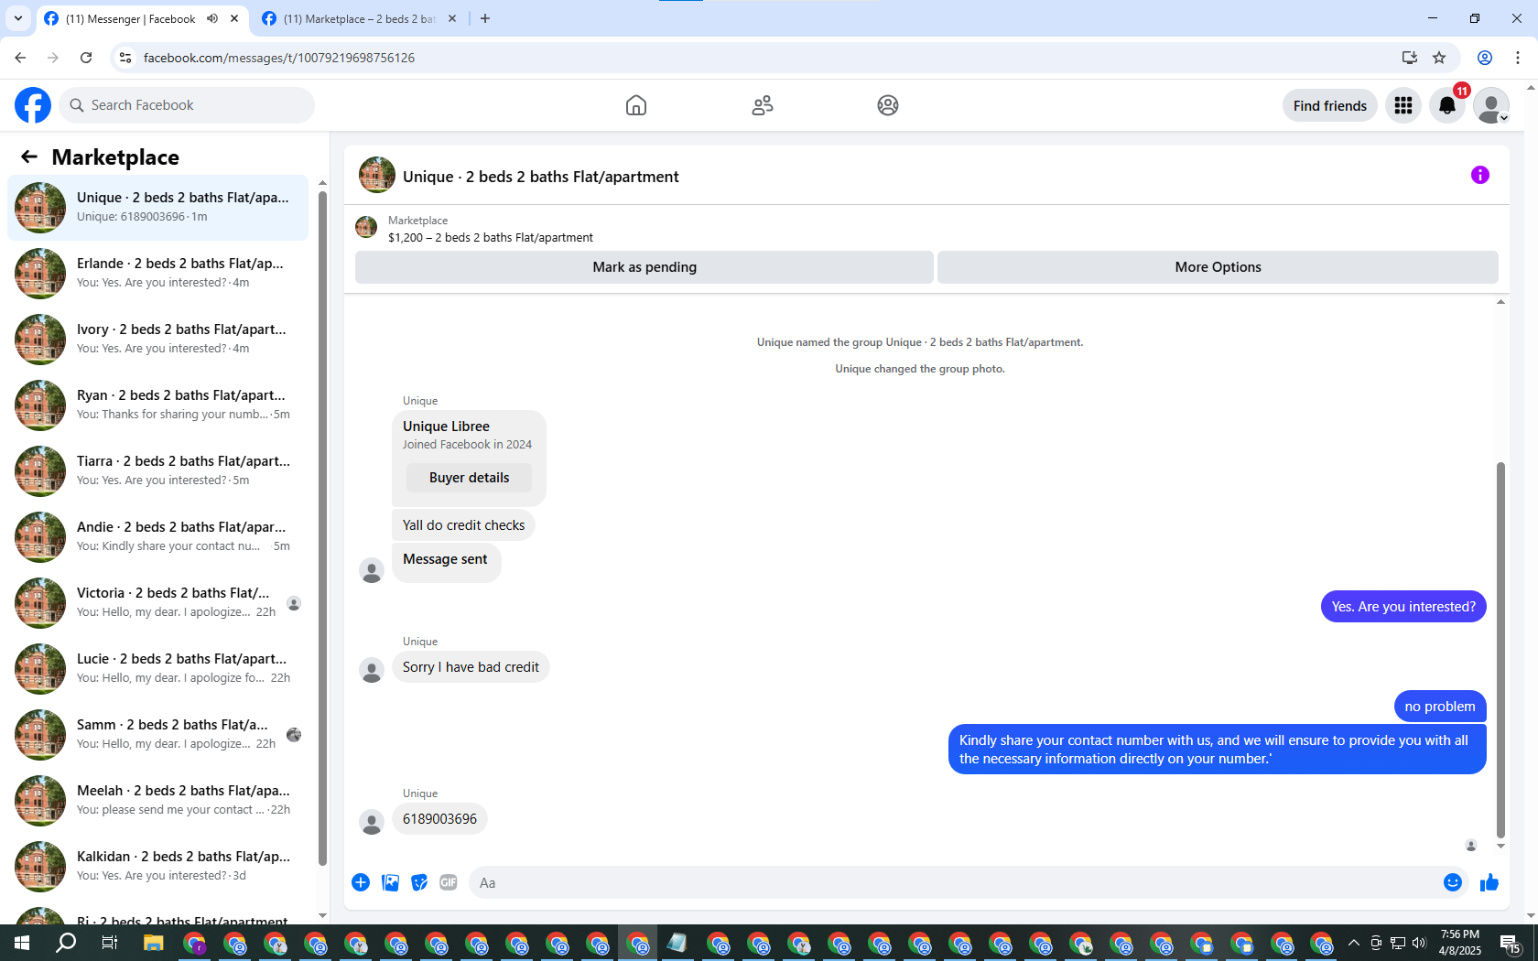Mute the Messenger tab audio icon
Viewport: 1538px width, 961px height.
pyautogui.click(x=212, y=18)
